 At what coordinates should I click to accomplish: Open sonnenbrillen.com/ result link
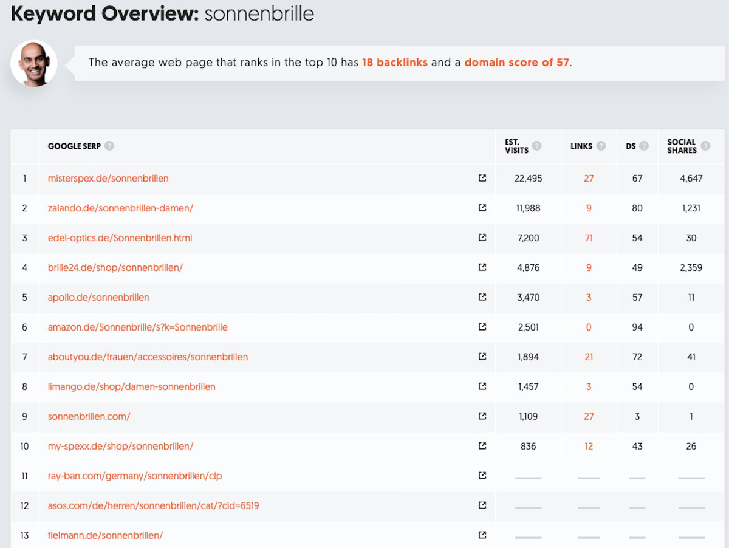89,417
